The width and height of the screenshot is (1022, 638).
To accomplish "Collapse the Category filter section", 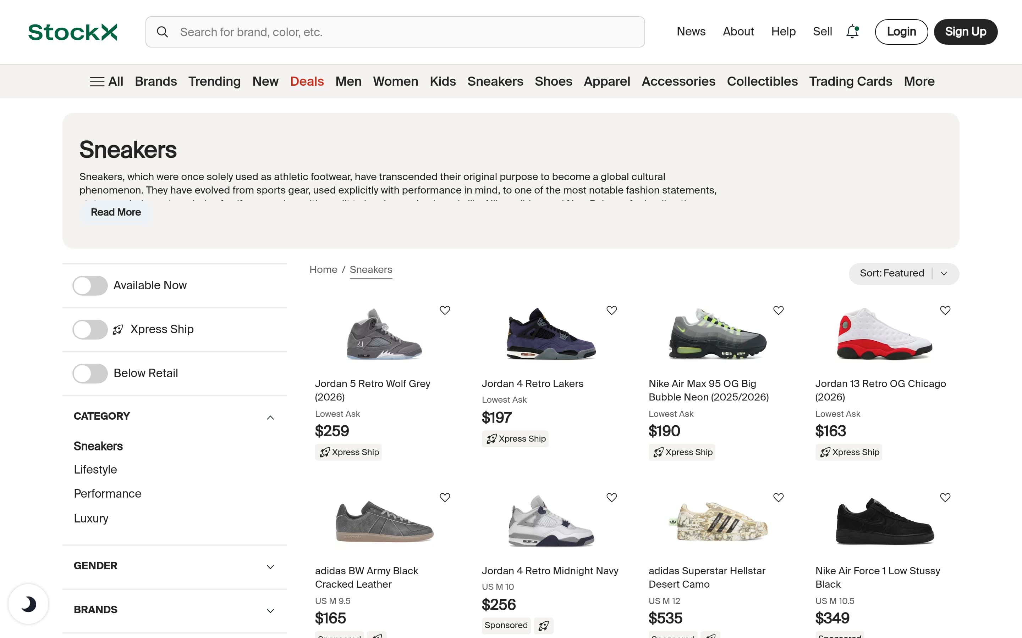I will coord(270,417).
